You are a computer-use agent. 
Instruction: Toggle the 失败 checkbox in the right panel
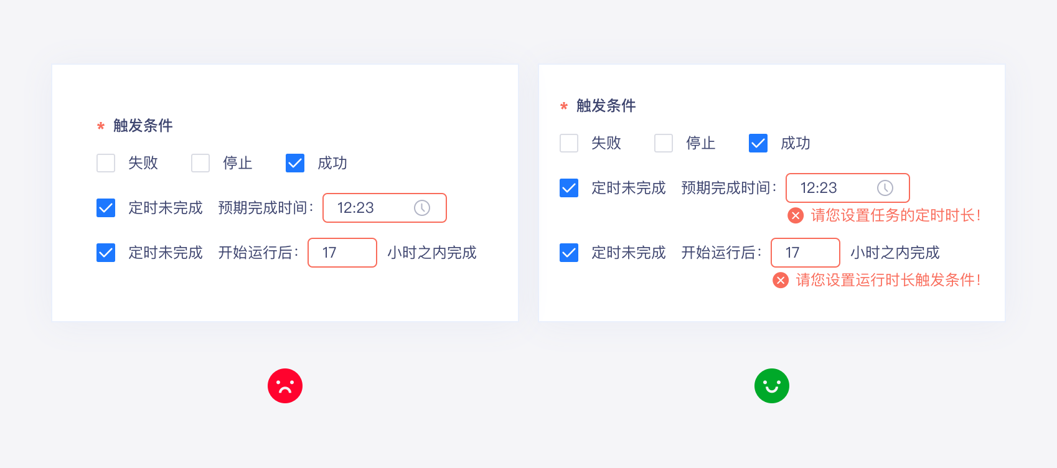tap(569, 143)
